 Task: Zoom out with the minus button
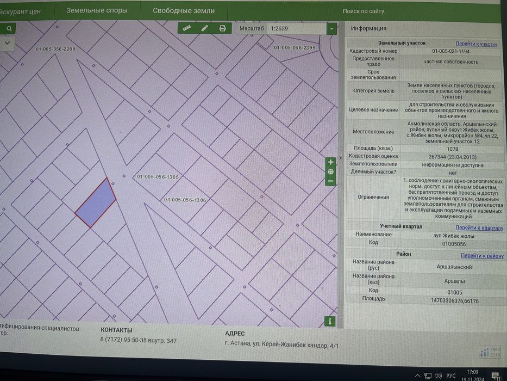[x=330, y=181]
